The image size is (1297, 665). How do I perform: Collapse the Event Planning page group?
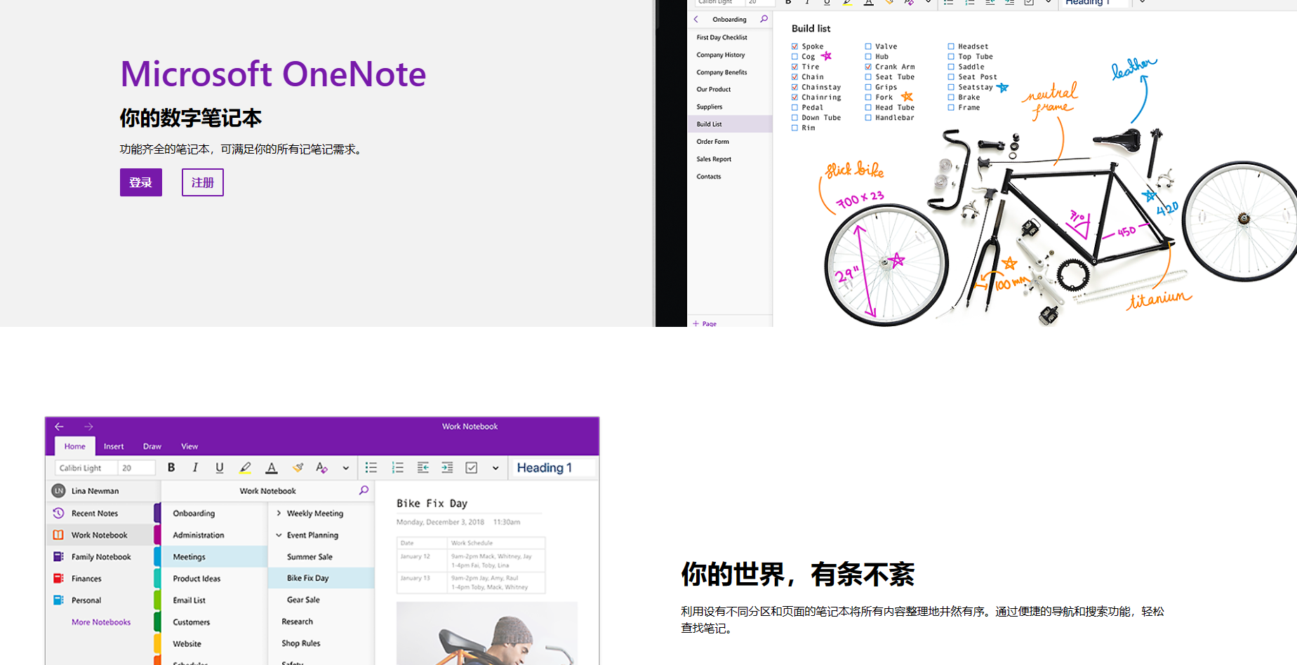[279, 535]
